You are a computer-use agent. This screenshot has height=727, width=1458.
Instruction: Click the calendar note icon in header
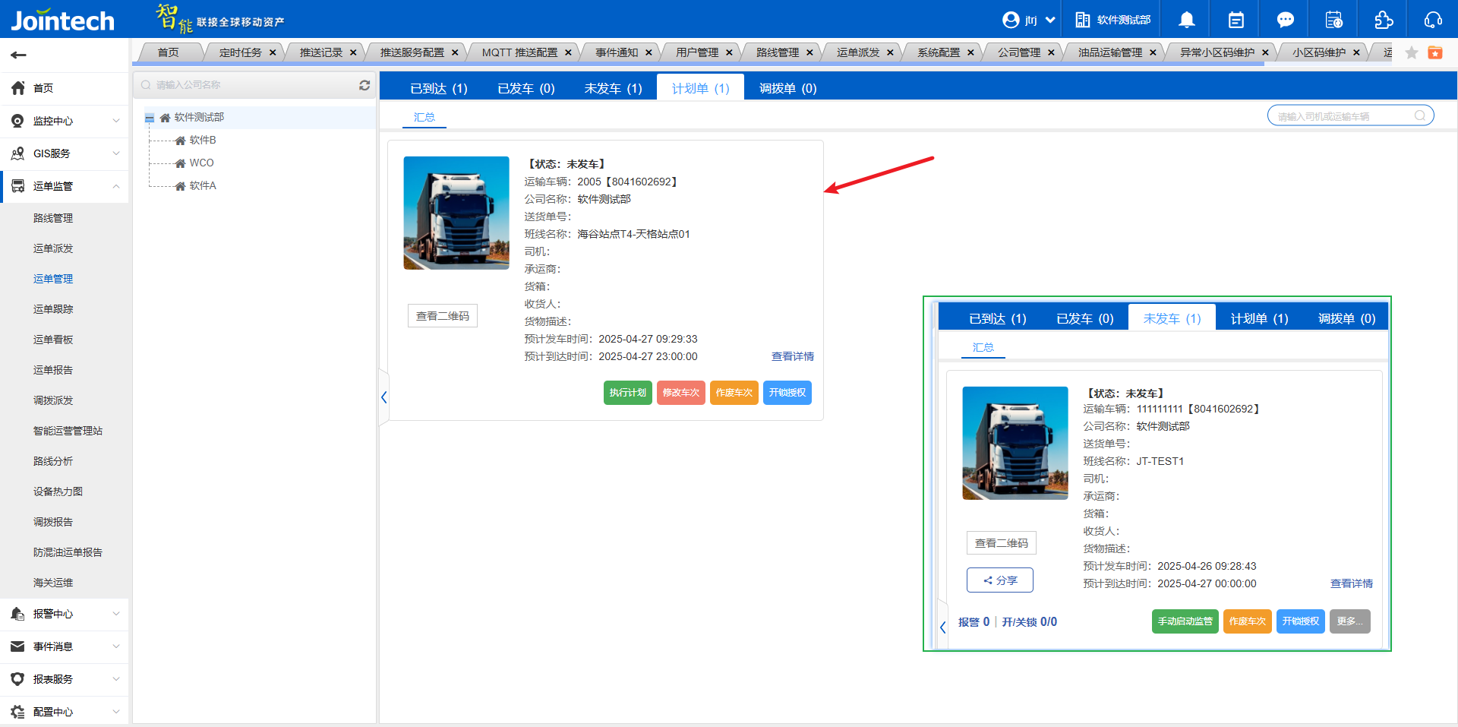point(1236,20)
